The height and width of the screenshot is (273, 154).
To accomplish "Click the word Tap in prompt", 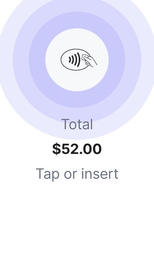I will (48, 174).
